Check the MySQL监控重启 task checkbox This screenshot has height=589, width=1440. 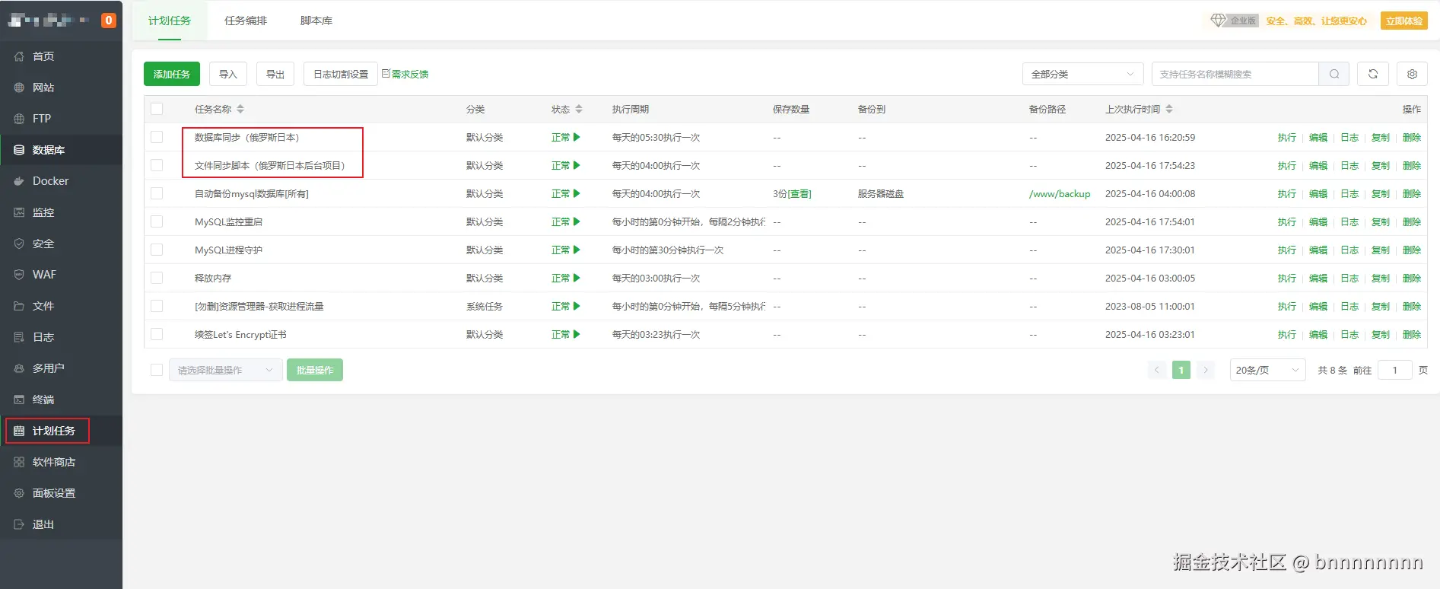pyautogui.click(x=157, y=221)
